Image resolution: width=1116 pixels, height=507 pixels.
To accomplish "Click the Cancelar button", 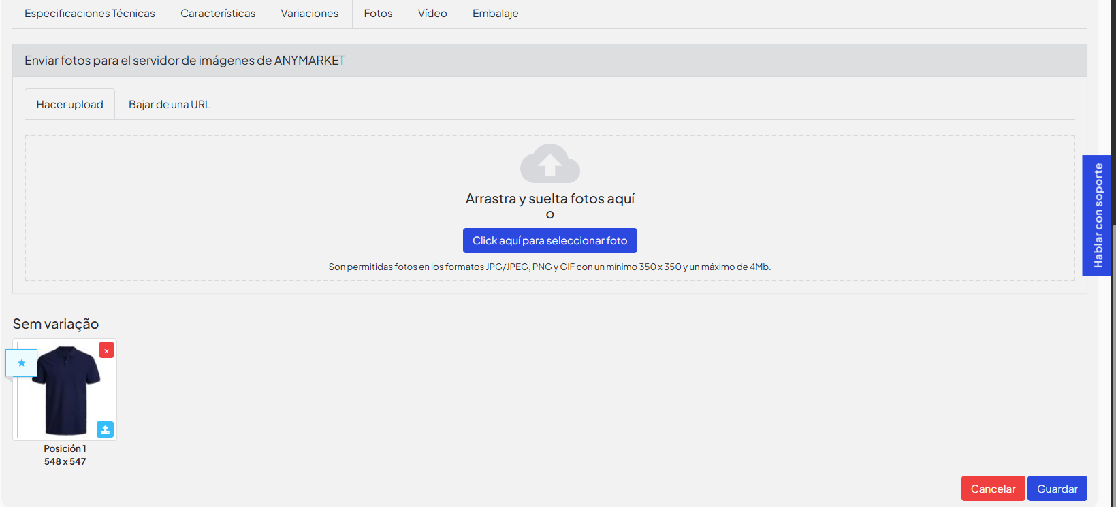I will click(993, 489).
